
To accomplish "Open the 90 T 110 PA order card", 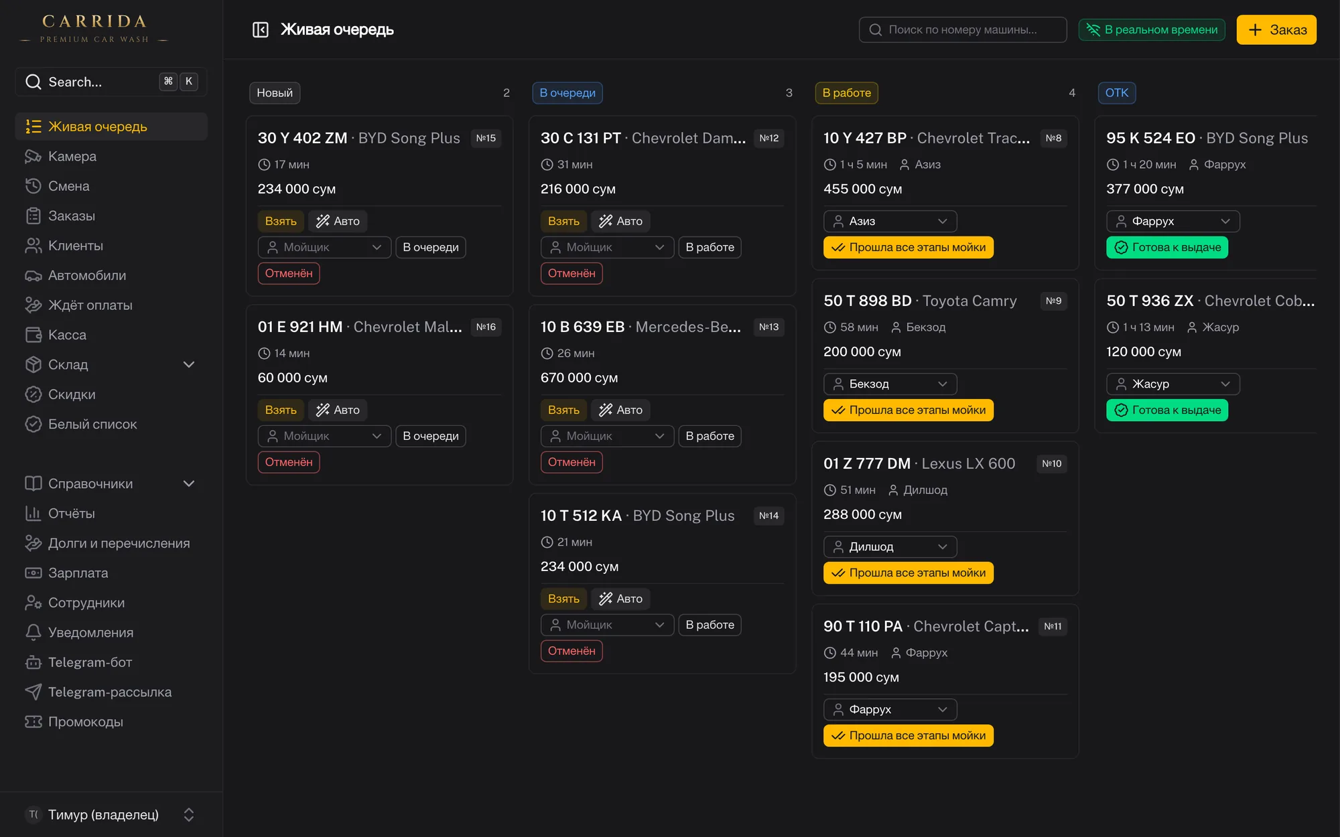I will [945, 681].
